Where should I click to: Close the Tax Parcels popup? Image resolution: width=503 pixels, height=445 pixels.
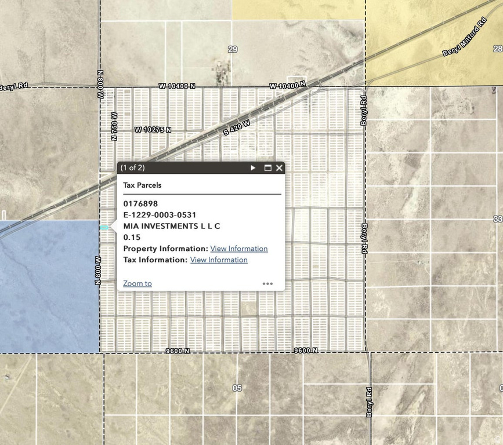tap(280, 167)
